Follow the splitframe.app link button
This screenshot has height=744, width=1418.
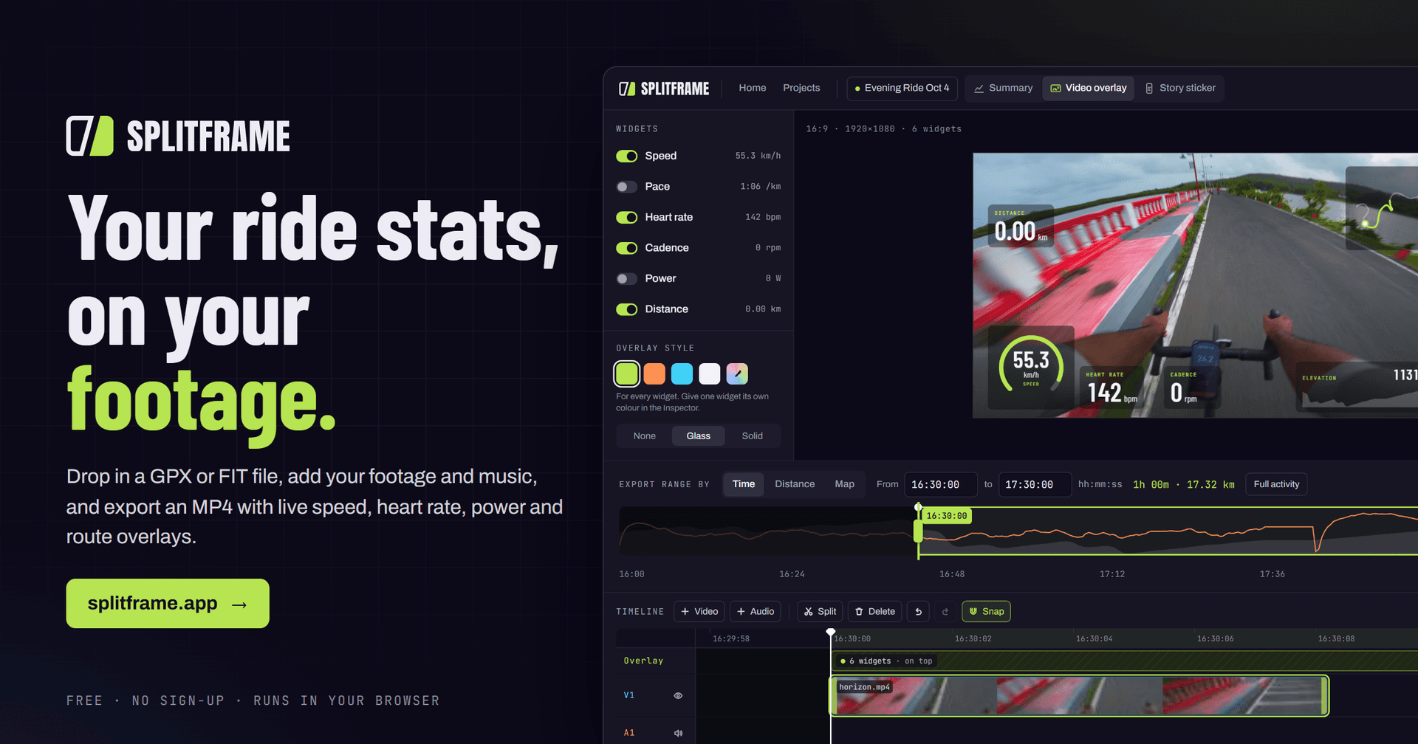click(x=168, y=604)
